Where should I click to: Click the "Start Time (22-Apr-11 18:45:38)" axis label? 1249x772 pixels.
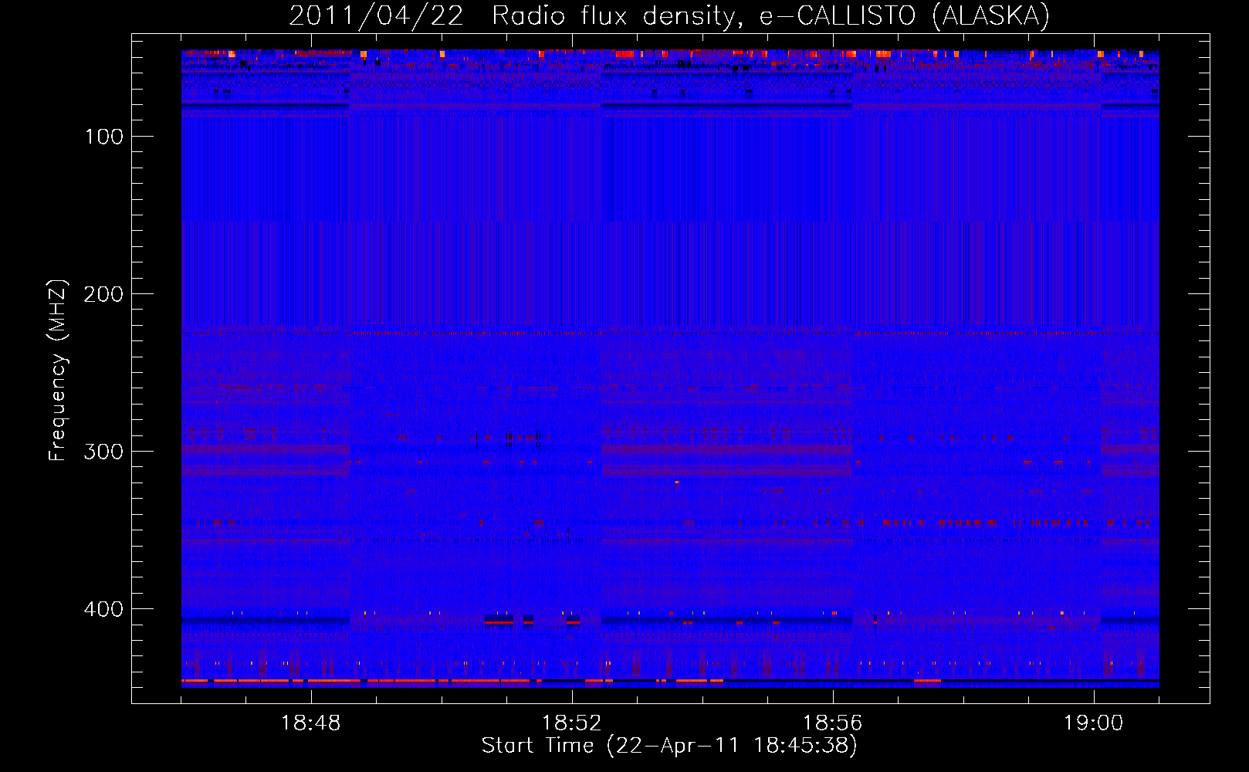click(x=669, y=746)
